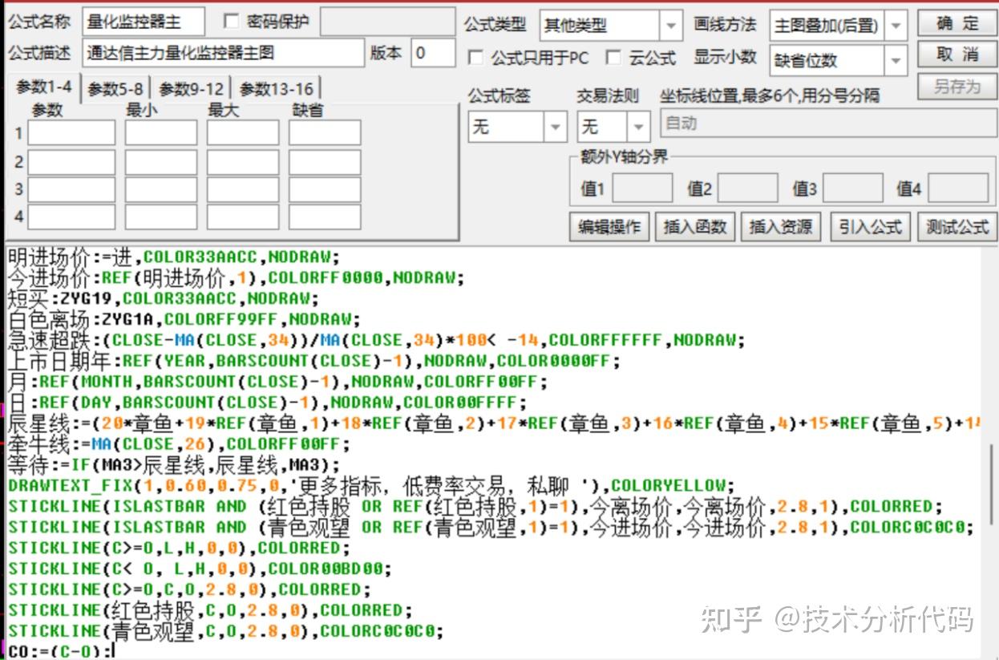Click the STICKLINE line ending COLOR00BD00

click(200, 569)
